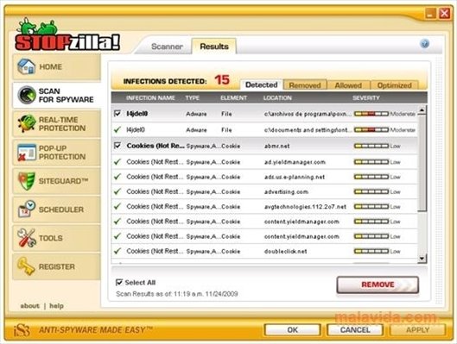Open the SITEGUARD section
This screenshot has height=344, width=457.
[57, 181]
